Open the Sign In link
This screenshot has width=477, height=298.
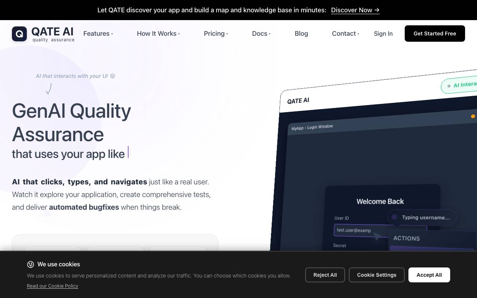pos(383,34)
